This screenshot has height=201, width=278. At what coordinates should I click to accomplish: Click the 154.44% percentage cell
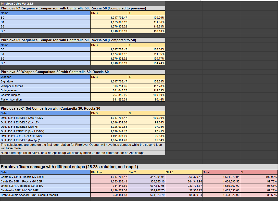point(147,63)
